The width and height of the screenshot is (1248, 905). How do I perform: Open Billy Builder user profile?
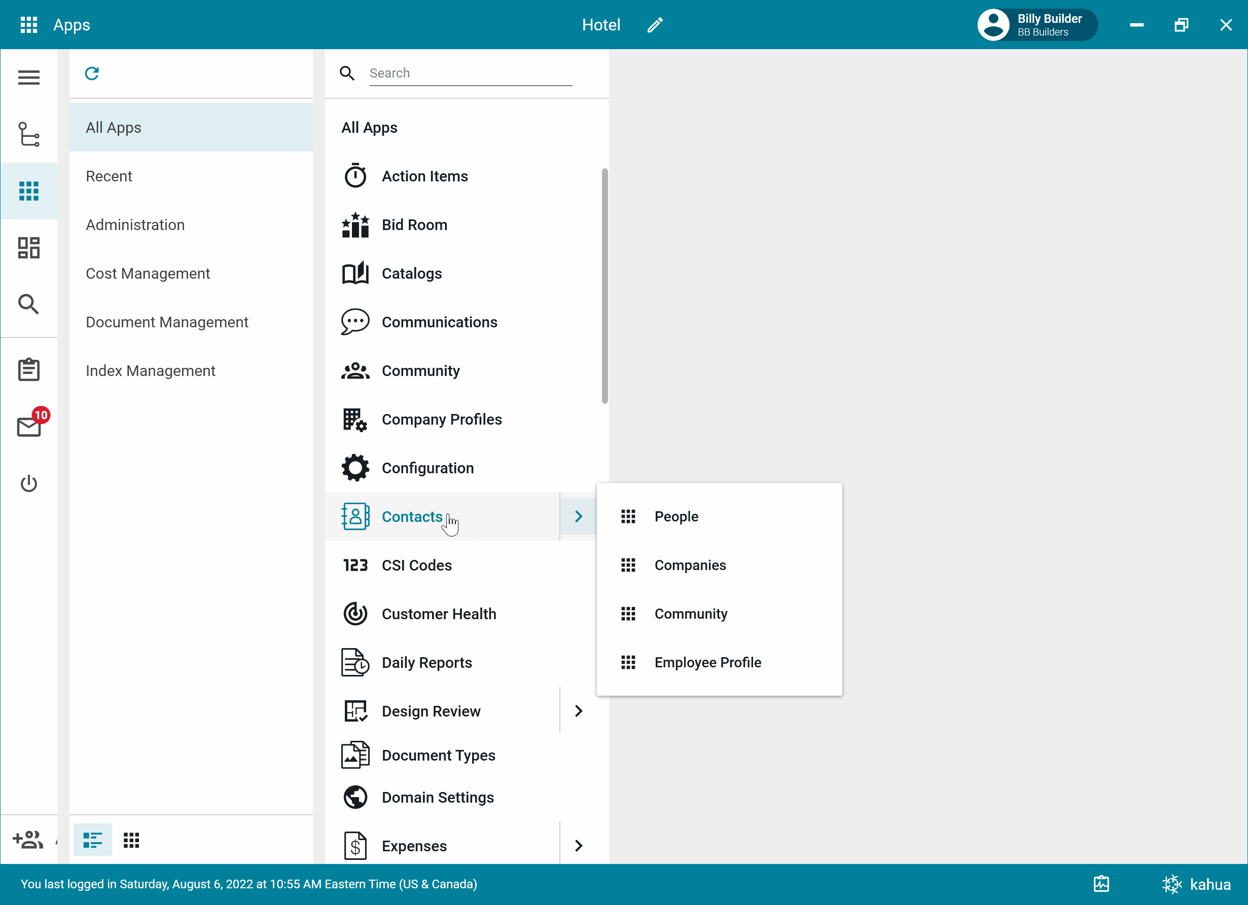[1037, 25]
